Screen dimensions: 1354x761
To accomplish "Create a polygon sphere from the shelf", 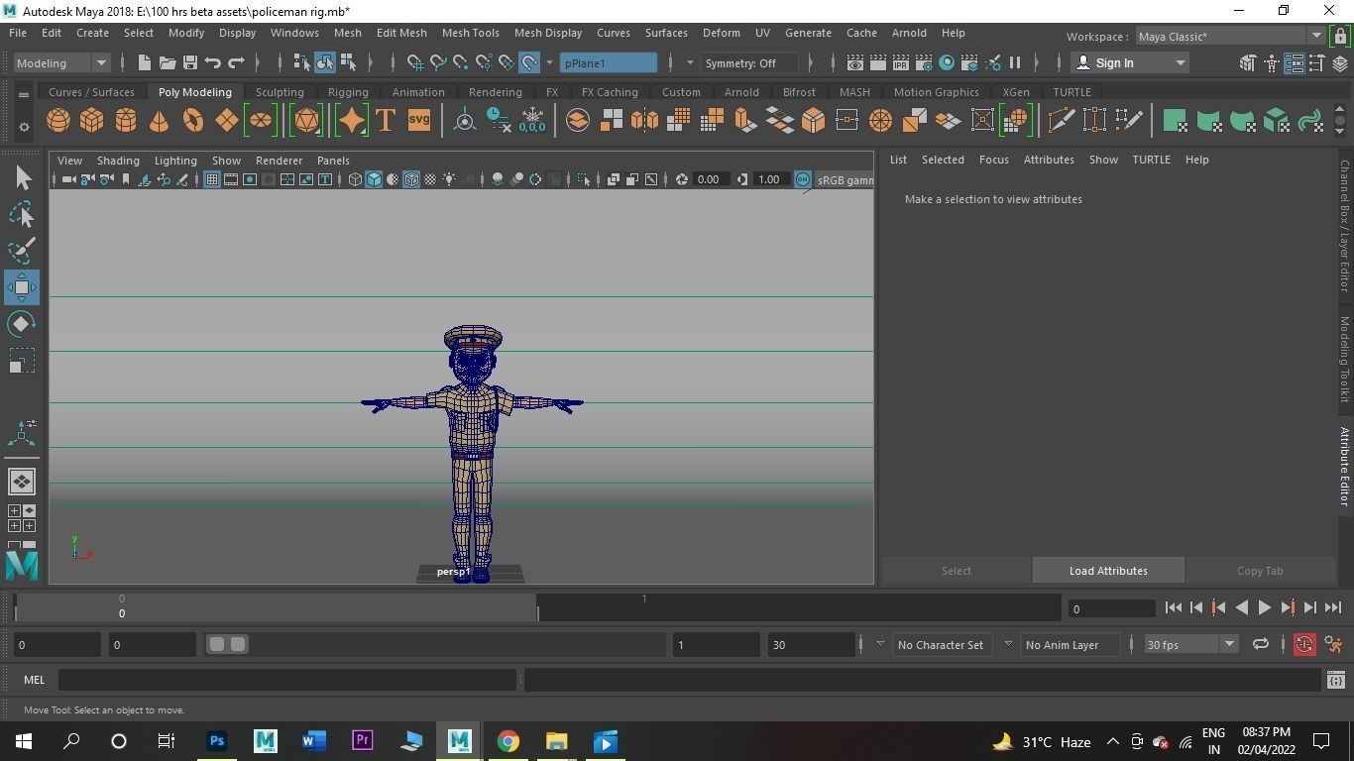I will click(58, 121).
